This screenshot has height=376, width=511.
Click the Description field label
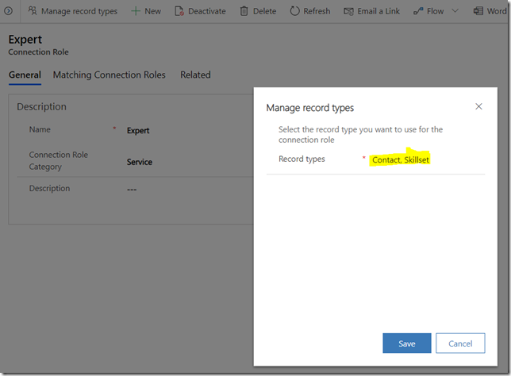tap(49, 188)
